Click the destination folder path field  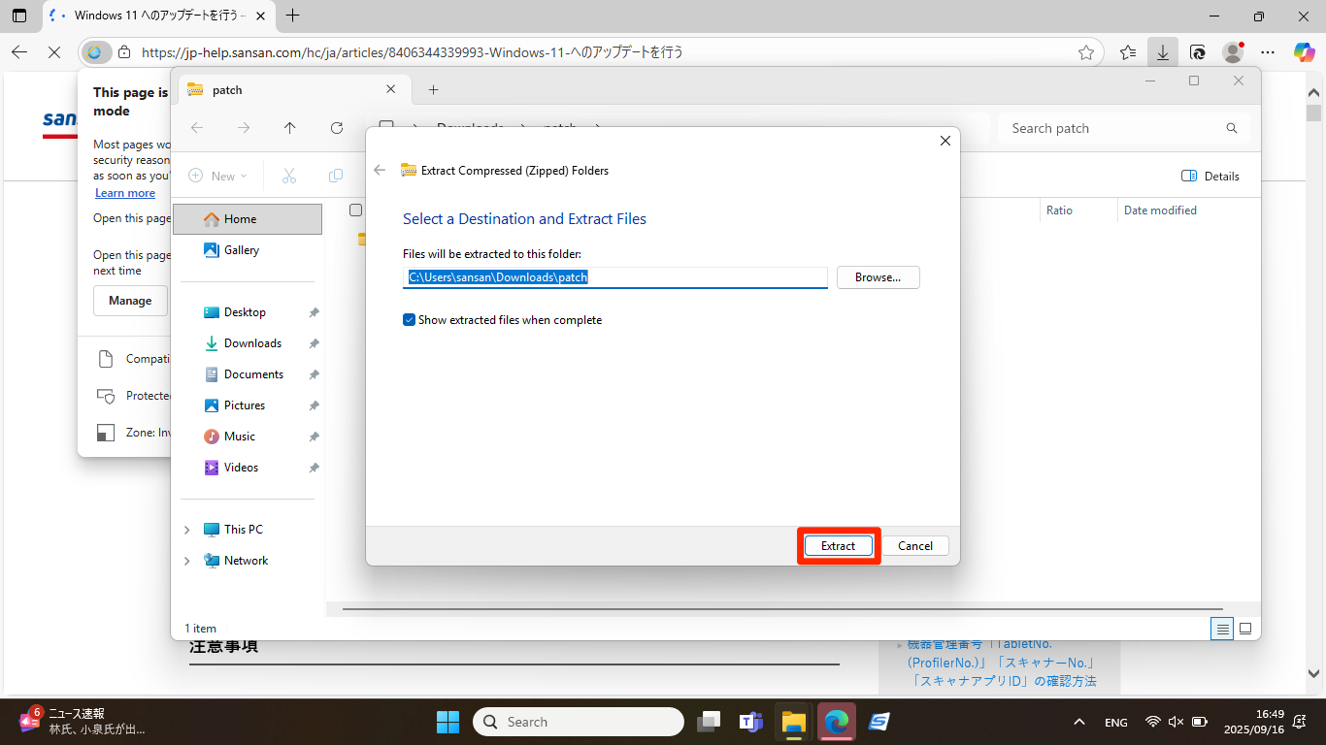(x=614, y=277)
